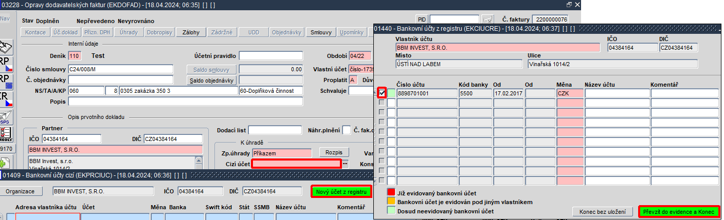
Task: Click the Zp.úhrady field Příkazem
Action: pos(282,153)
